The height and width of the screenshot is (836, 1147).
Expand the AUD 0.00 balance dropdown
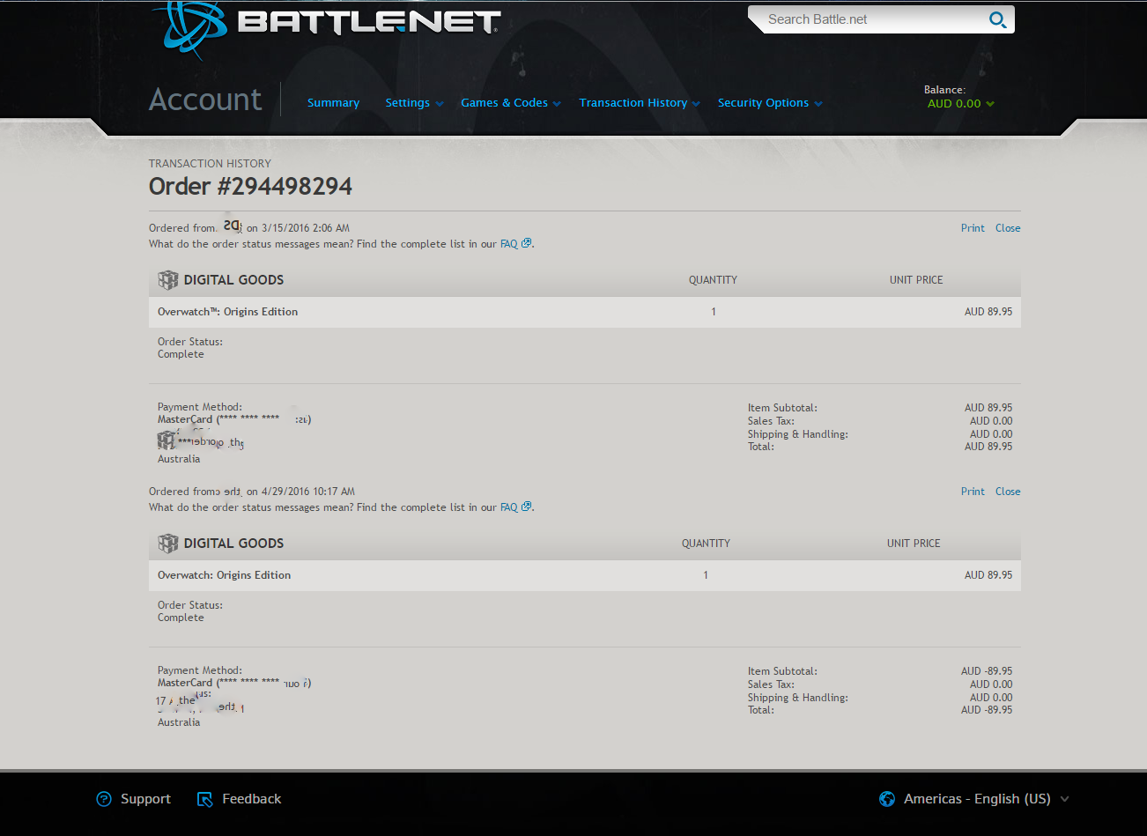pos(961,103)
